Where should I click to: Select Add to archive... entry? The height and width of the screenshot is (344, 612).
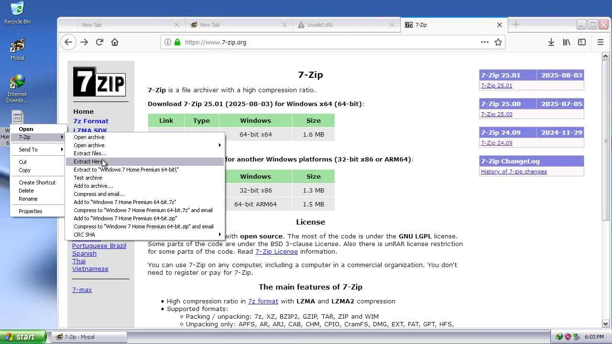coord(145,186)
